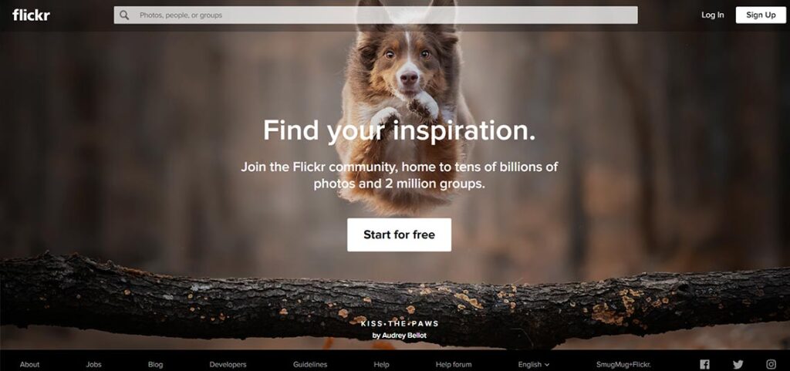
Task: Open the Help forum link
Action: coord(454,365)
